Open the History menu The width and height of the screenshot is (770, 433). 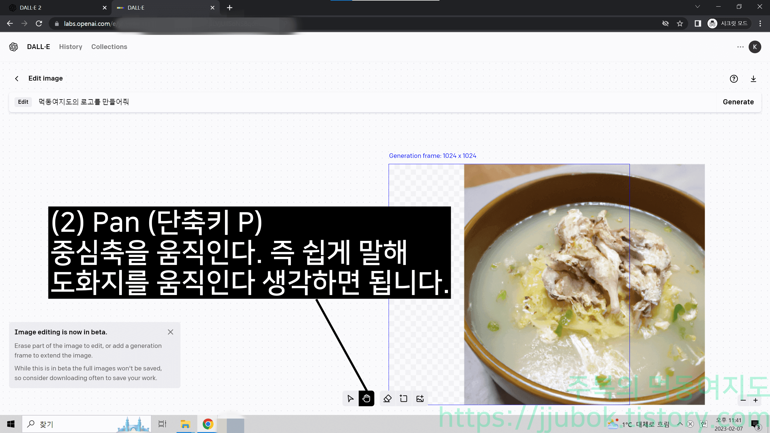70,47
